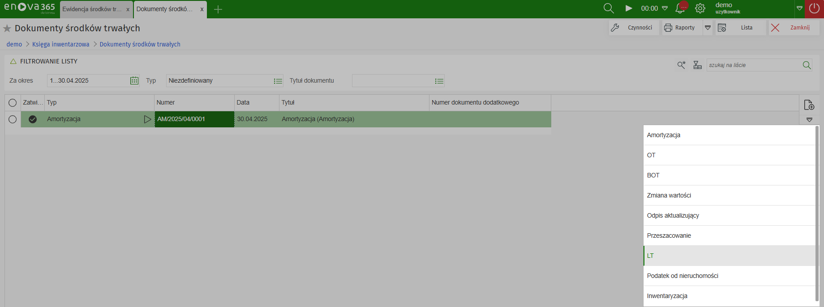Open the Czynności button
Screen dimensions: 824x307
tap(634, 28)
